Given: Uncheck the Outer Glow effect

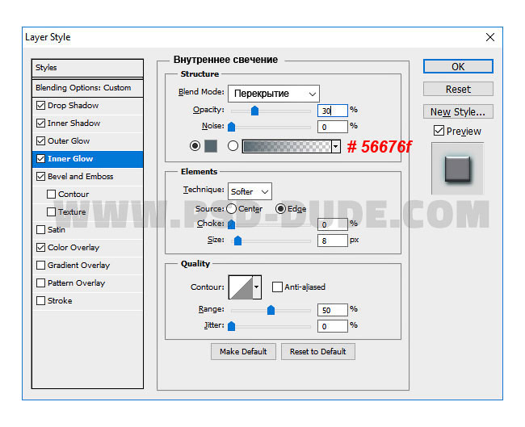Looking at the screenshot, I should [x=40, y=141].
